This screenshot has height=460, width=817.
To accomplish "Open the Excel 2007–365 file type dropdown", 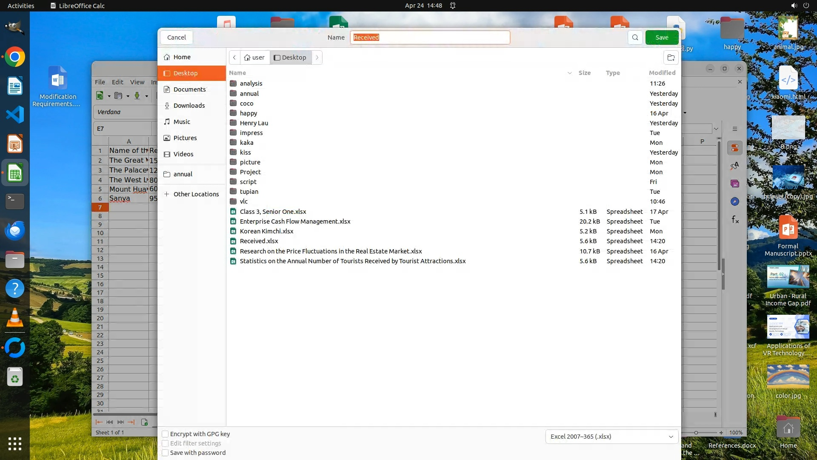I will click(x=611, y=437).
